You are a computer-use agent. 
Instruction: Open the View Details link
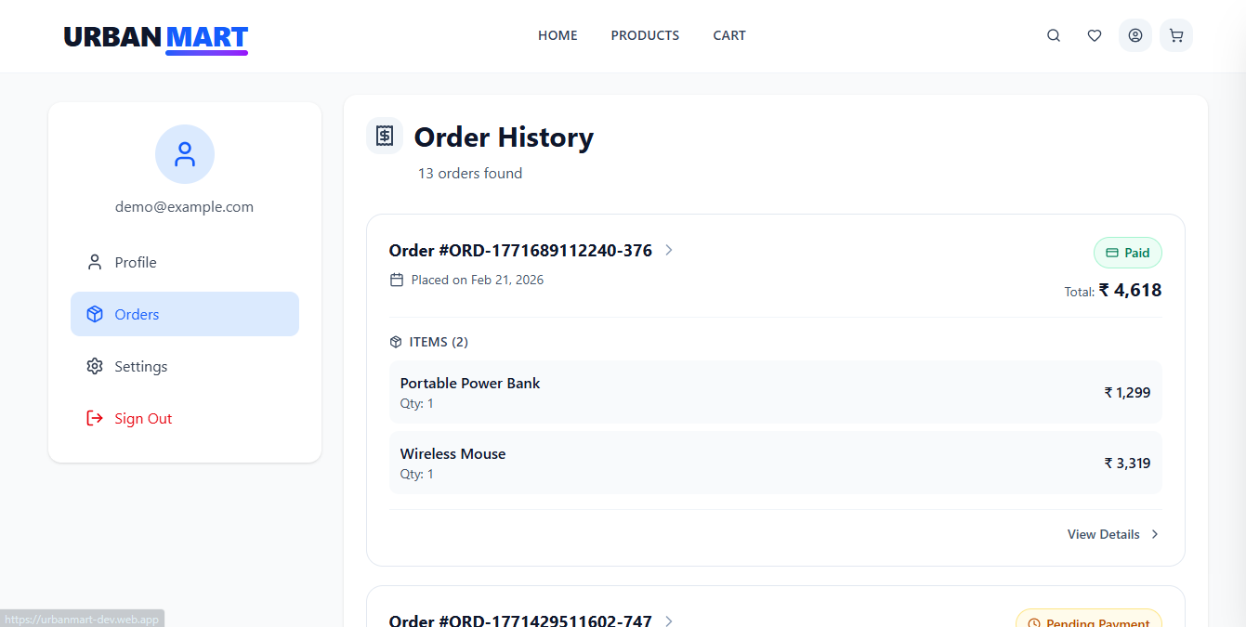pos(1104,534)
